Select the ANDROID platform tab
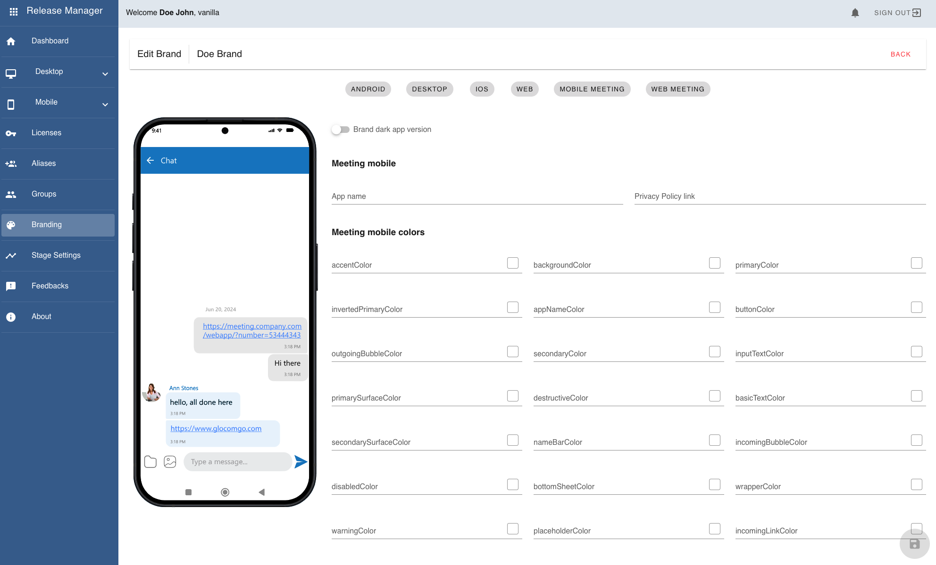 point(368,89)
